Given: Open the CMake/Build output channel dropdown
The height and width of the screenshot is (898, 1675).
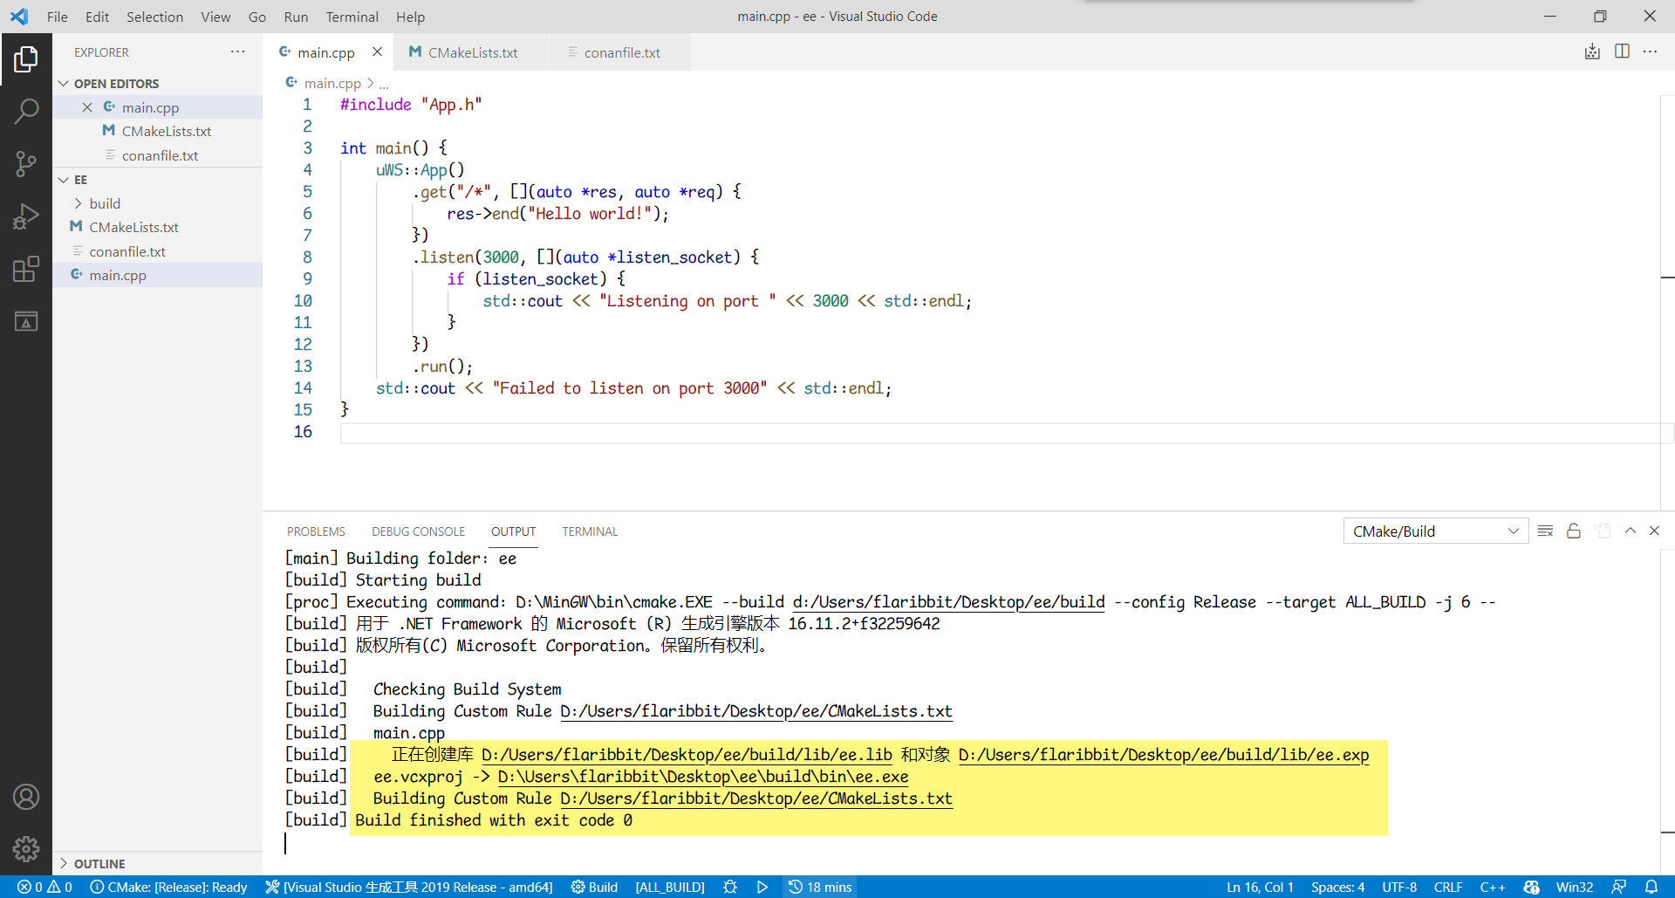Looking at the screenshot, I should point(1435,531).
